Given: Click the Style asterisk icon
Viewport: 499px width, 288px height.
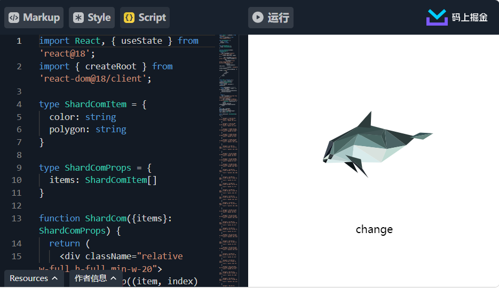Looking at the screenshot, I should [78, 18].
